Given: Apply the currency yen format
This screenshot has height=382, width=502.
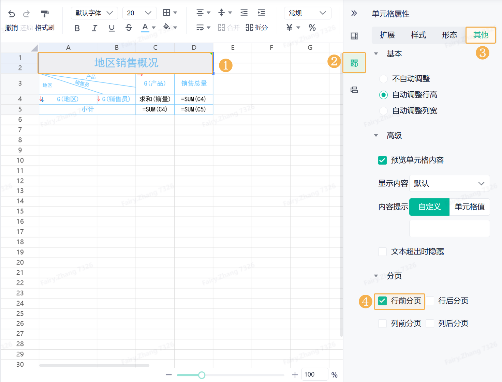Looking at the screenshot, I should (x=290, y=27).
